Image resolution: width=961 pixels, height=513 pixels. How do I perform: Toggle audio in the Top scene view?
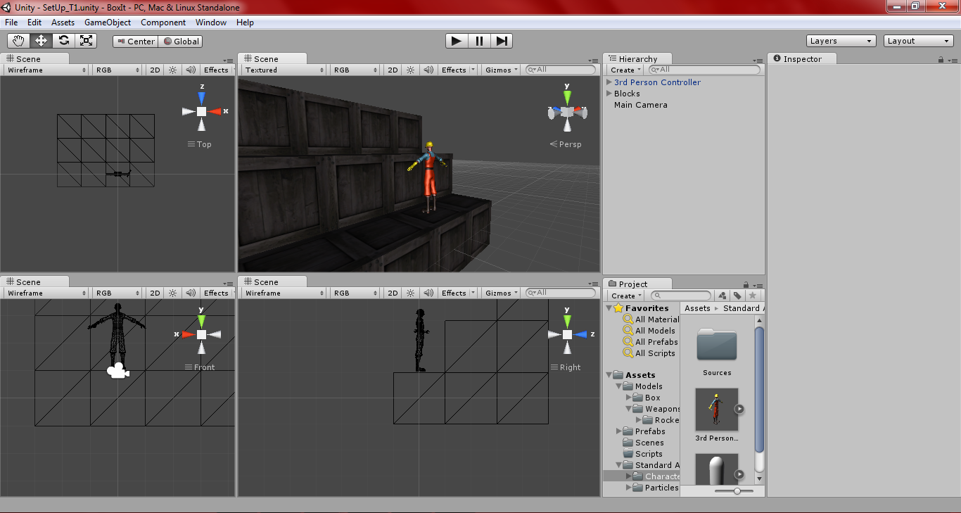click(x=190, y=70)
